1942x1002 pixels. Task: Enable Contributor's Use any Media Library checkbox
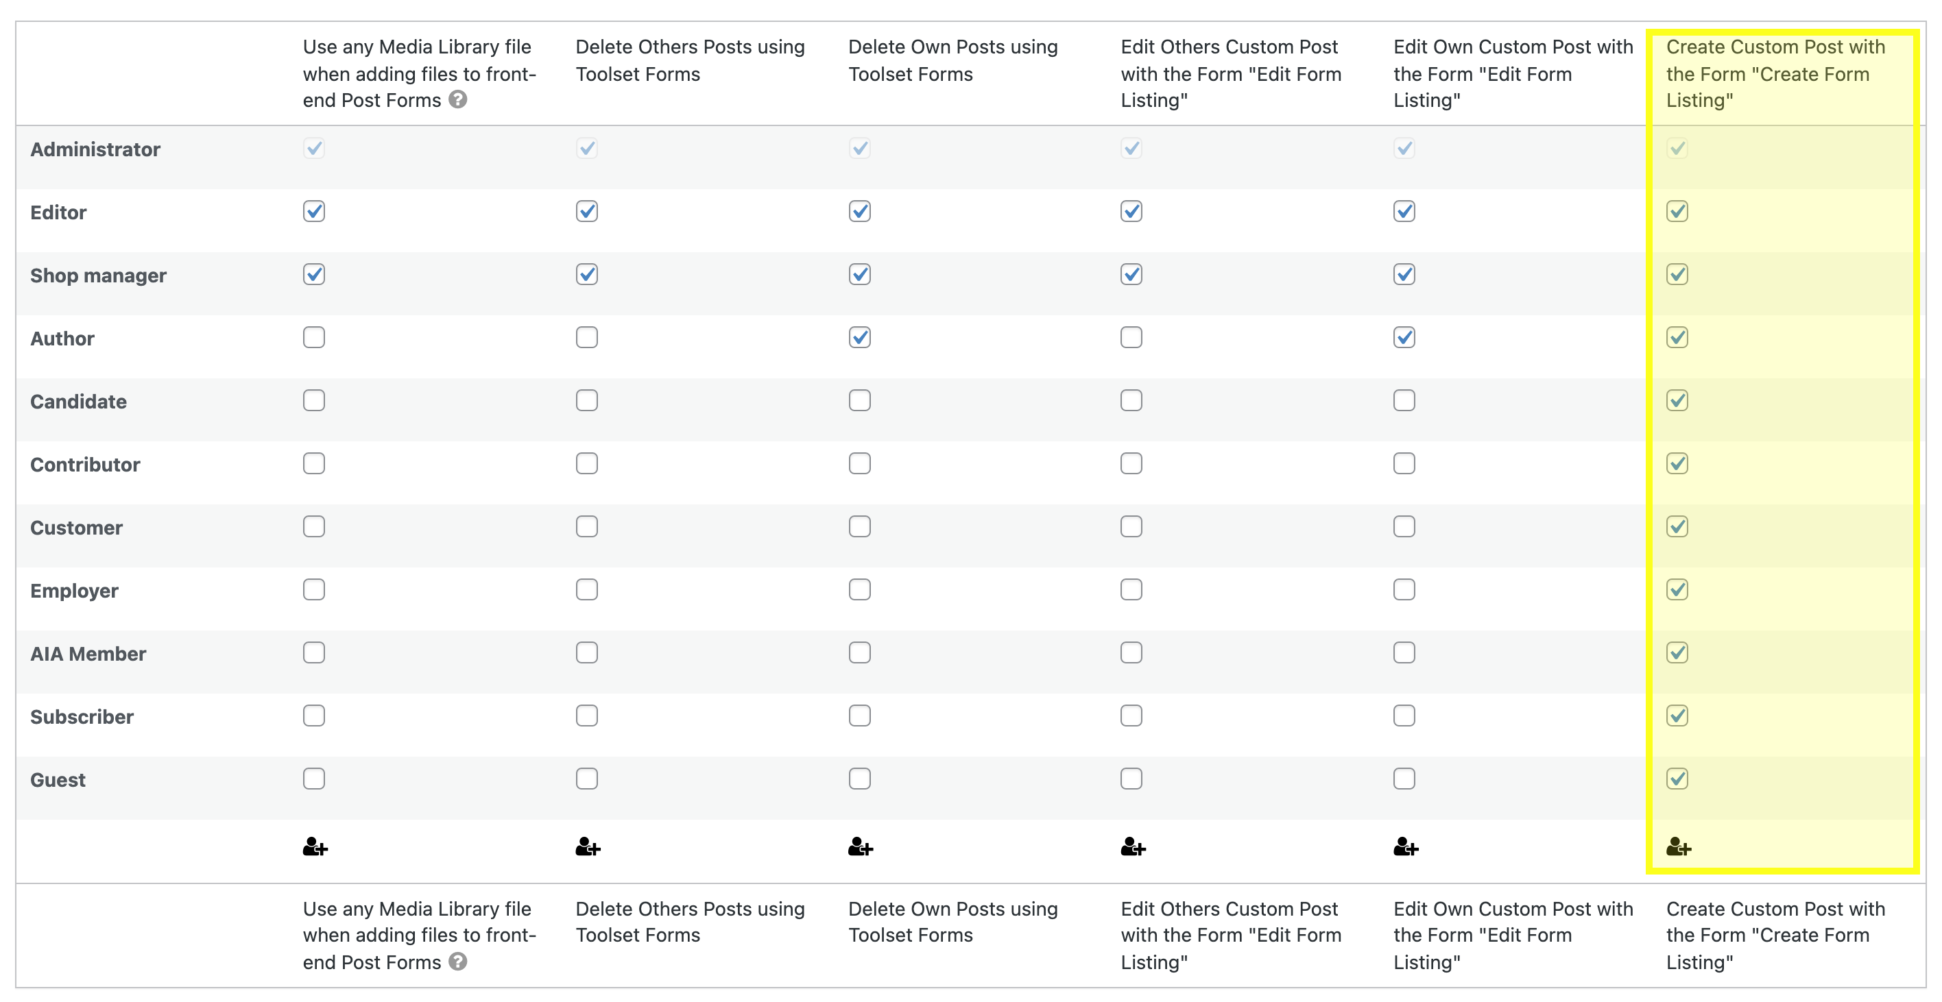click(314, 463)
